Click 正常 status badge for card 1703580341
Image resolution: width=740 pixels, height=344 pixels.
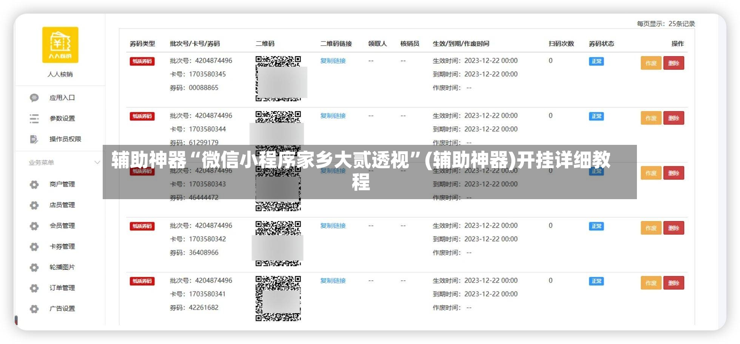pyautogui.click(x=596, y=281)
